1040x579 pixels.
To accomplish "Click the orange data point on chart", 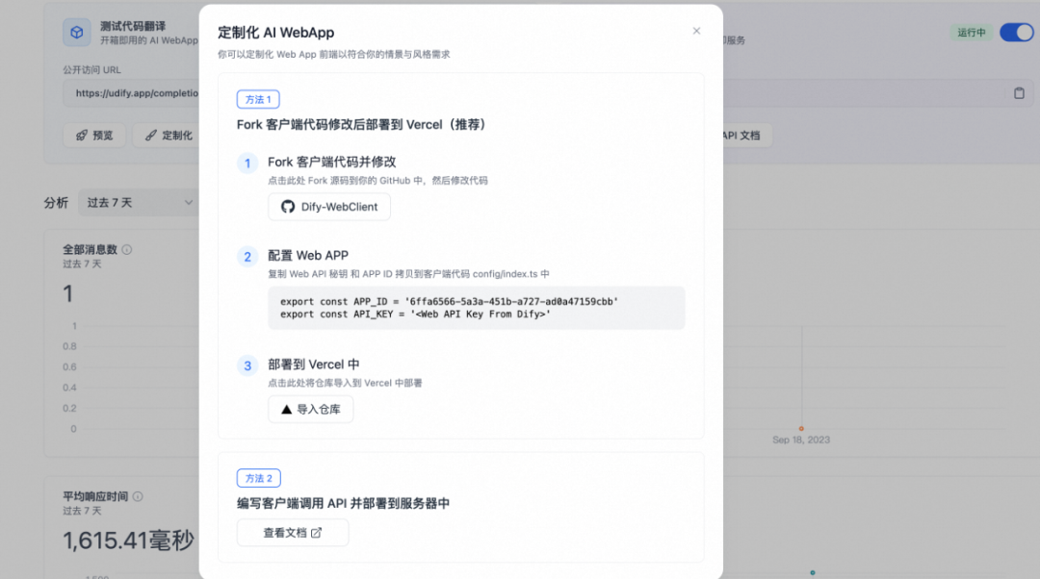I will 801,429.
